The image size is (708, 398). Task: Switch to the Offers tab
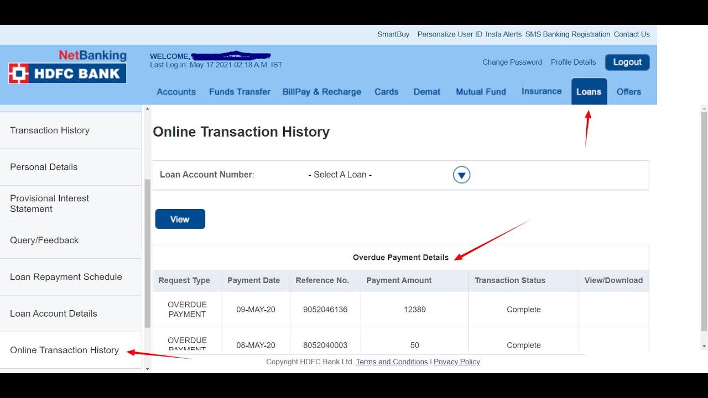point(629,92)
